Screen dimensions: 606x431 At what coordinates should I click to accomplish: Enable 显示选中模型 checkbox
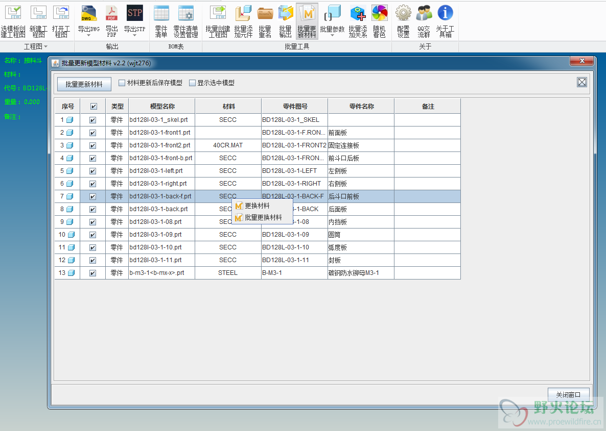(192, 83)
